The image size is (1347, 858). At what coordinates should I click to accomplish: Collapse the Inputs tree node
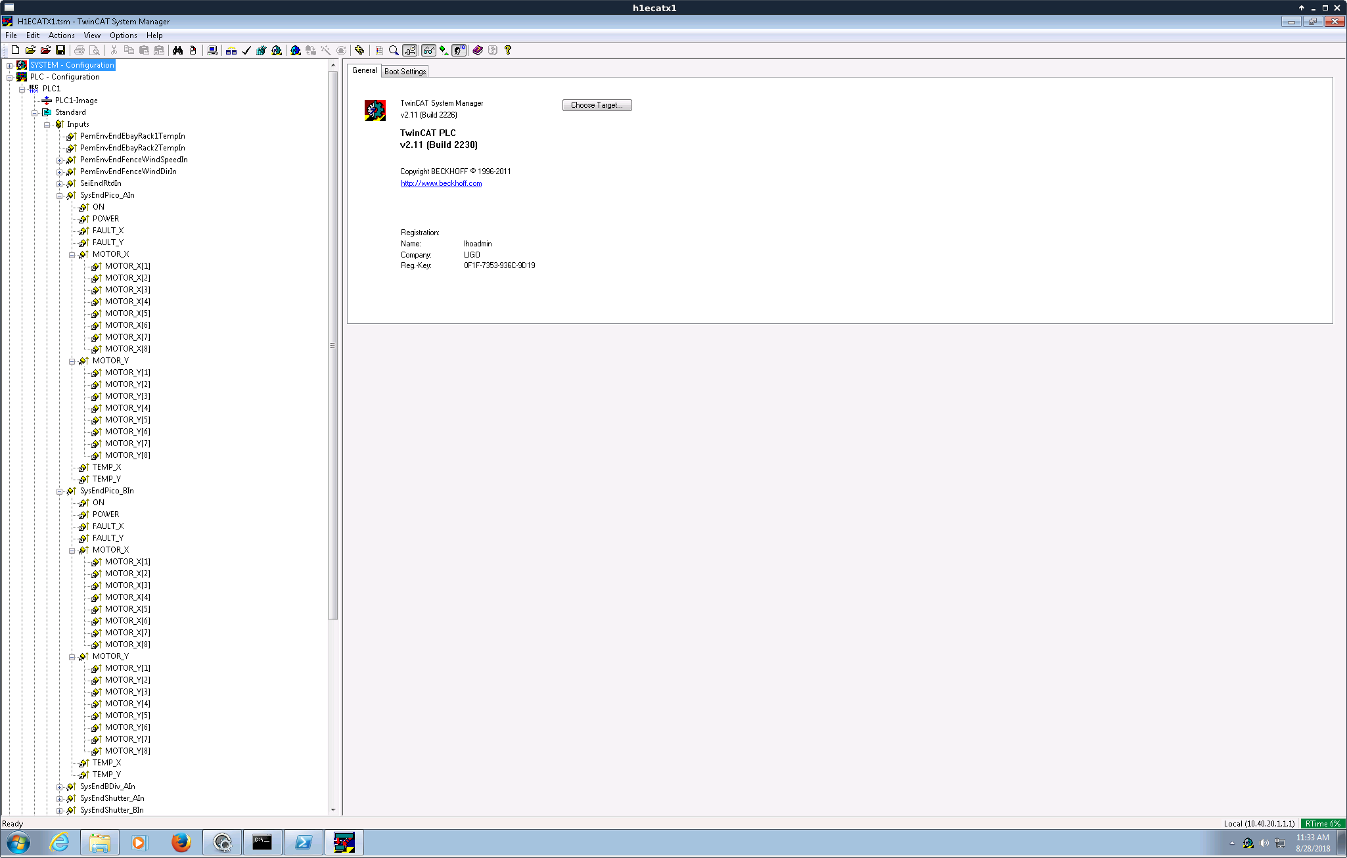coord(47,124)
